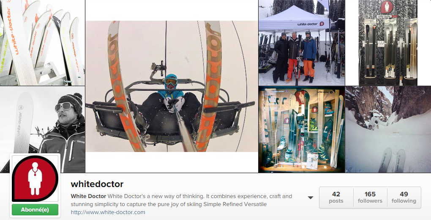This screenshot has height=220, width=431.
Task: Open the white-doctor tent group photo
Action: pos(302,43)
